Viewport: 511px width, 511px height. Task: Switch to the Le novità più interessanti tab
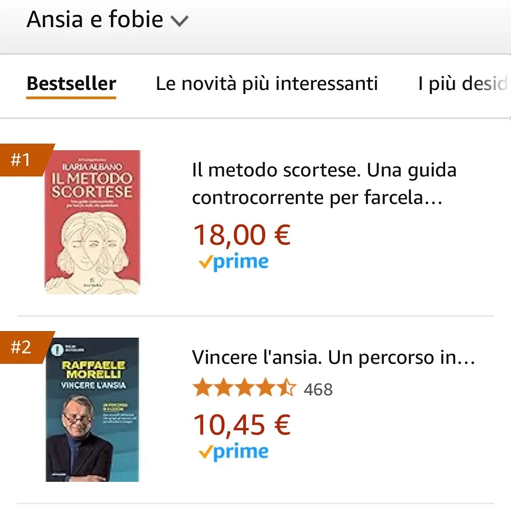click(267, 83)
